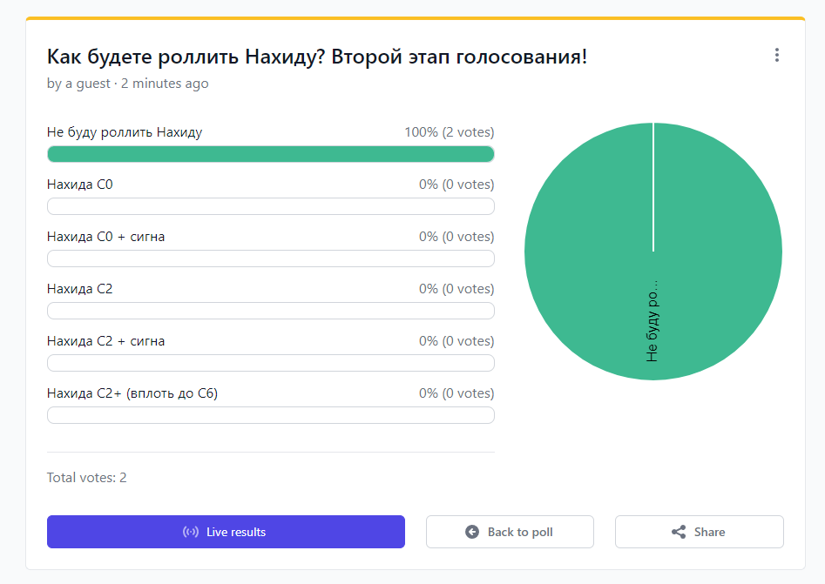
Task: Click the share network icon
Action: click(679, 532)
